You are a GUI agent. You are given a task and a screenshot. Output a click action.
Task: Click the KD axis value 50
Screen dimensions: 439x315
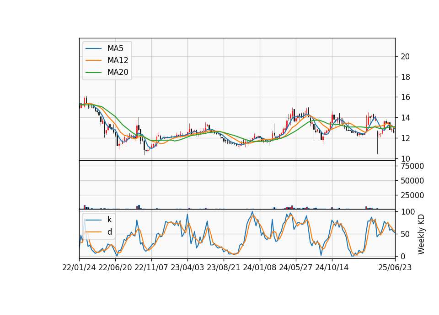click(x=405, y=234)
